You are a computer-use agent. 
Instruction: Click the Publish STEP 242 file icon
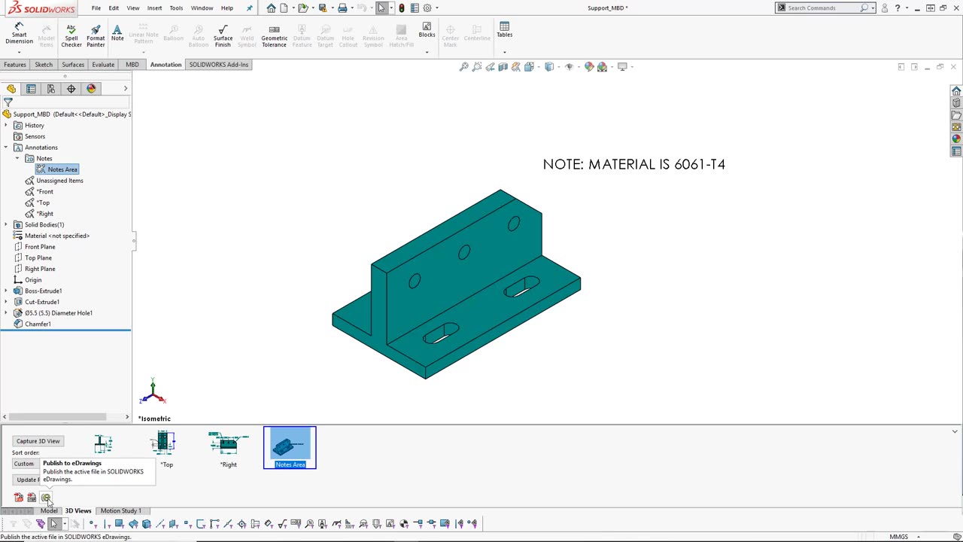pos(32,498)
